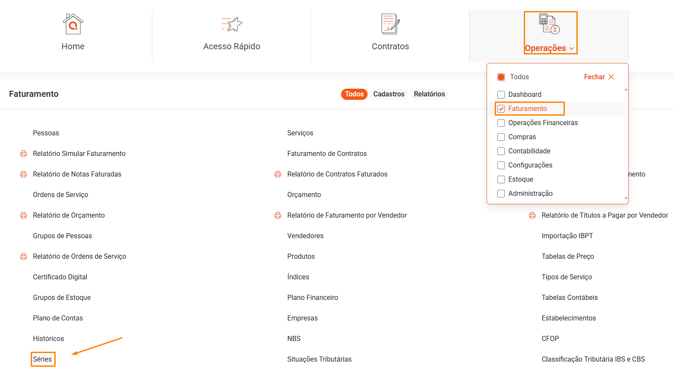Click printer icon beside Relatório de Contratos Faturados
The image size is (674, 374).
278,174
